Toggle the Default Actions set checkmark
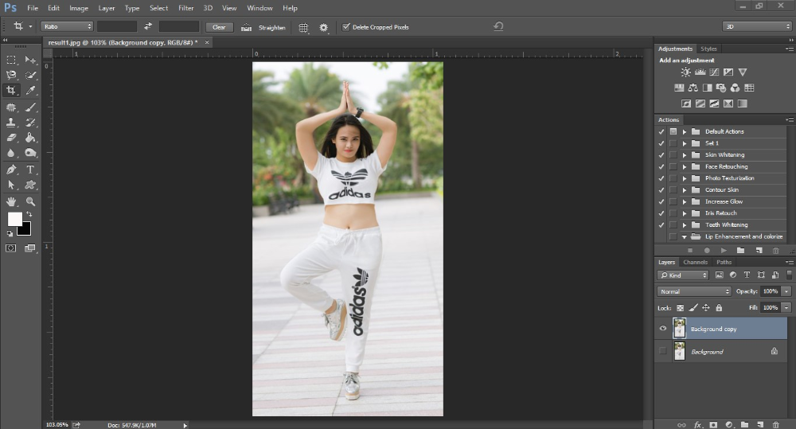 click(x=661, y=131)
